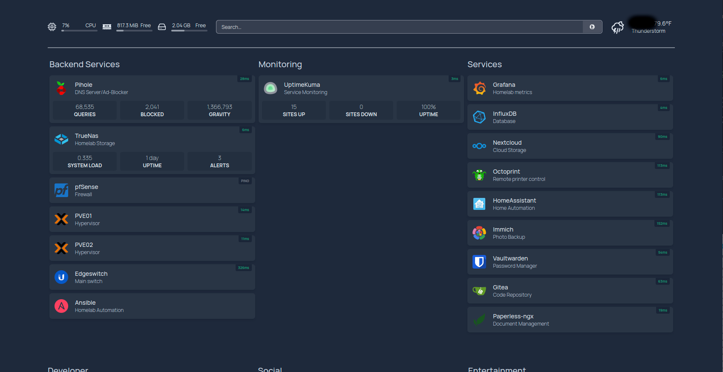Open the TrueNas service icon
This screenshot has width=723, height=372.
click(61, 139)
